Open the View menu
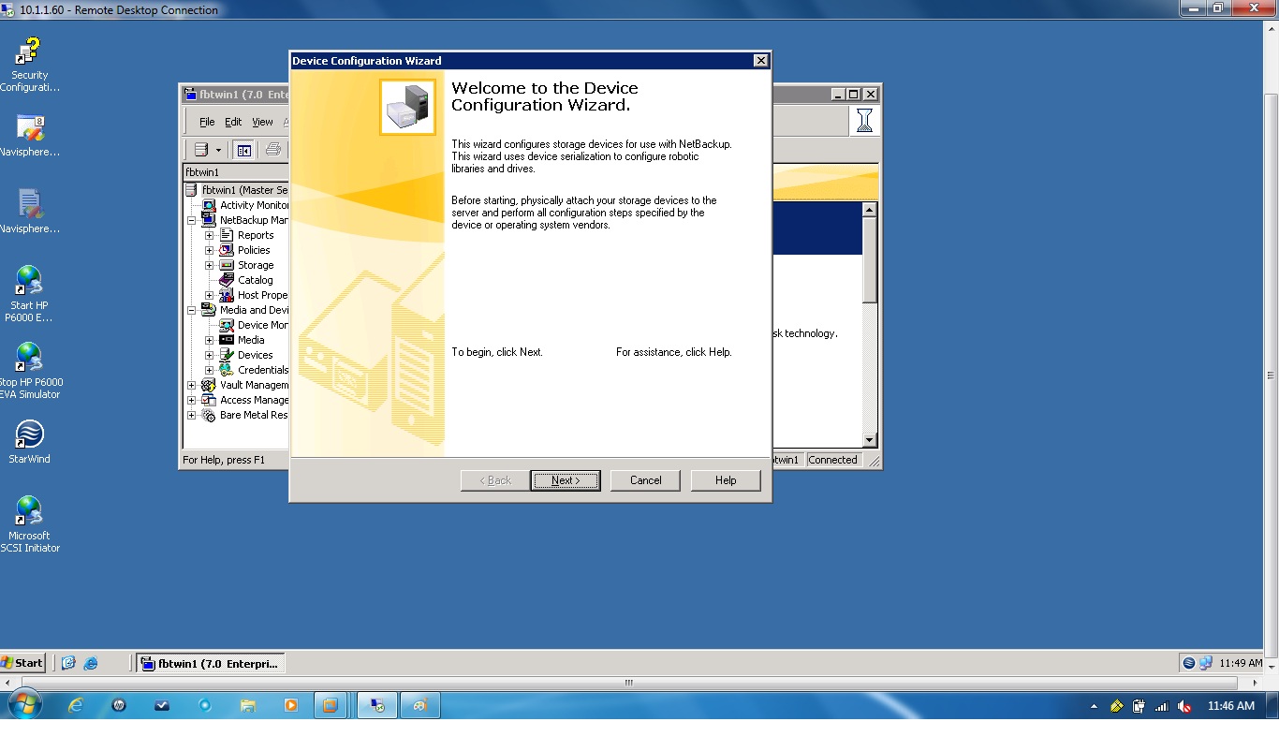1279x751 pixels. pyautogui.click(x=263, y=122)
